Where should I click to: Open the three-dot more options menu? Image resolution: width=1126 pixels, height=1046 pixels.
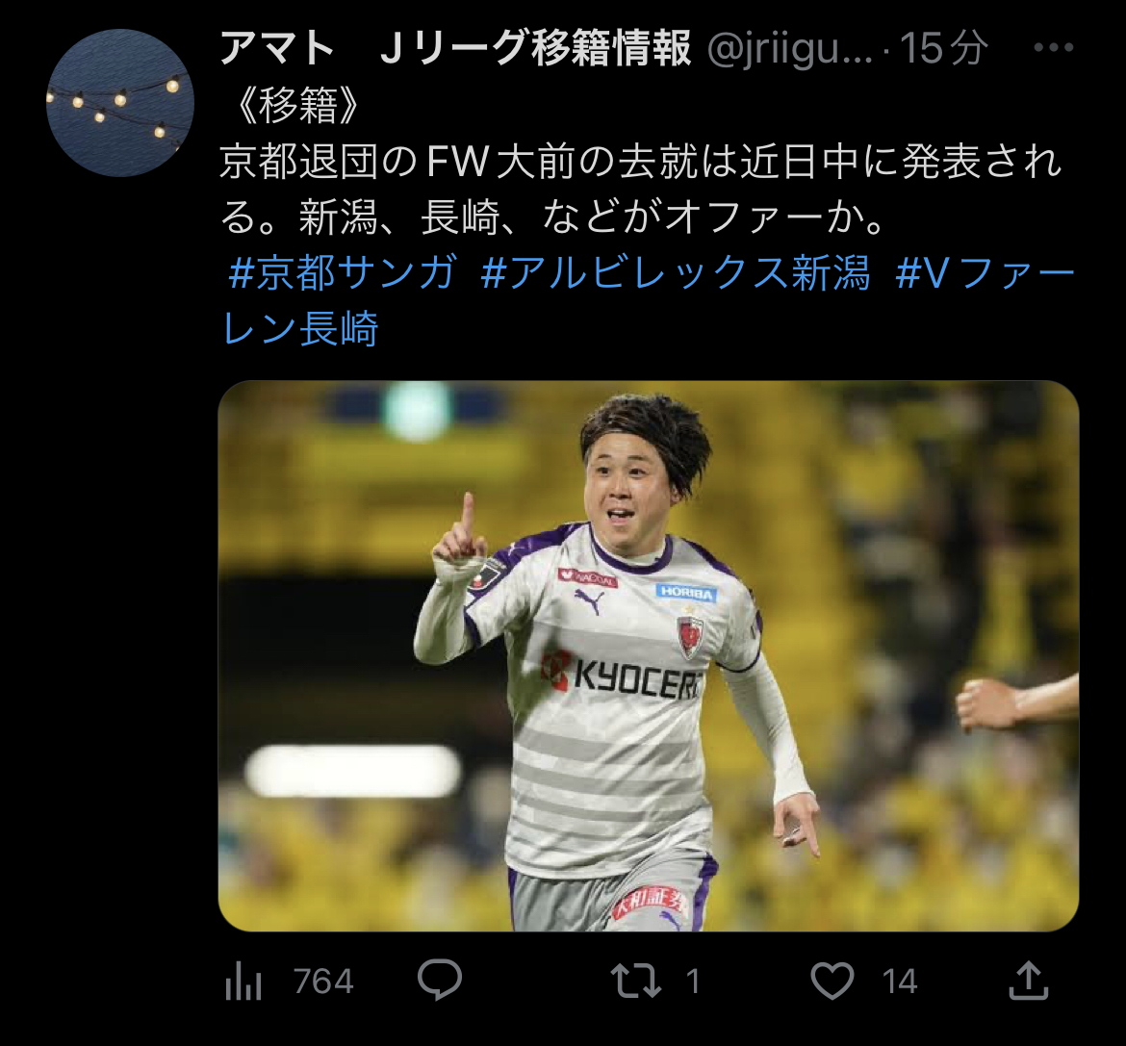1054,48
